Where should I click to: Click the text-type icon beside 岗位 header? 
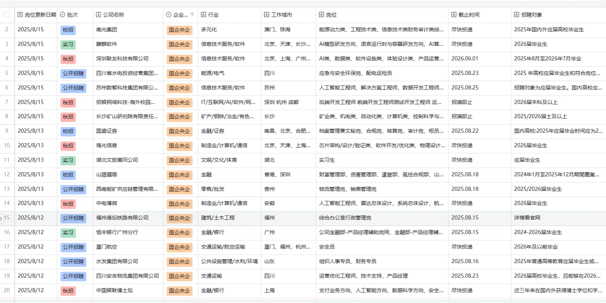[x=321, y=15]
